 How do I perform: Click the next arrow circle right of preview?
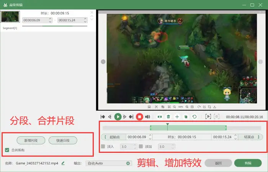[260, 62]
